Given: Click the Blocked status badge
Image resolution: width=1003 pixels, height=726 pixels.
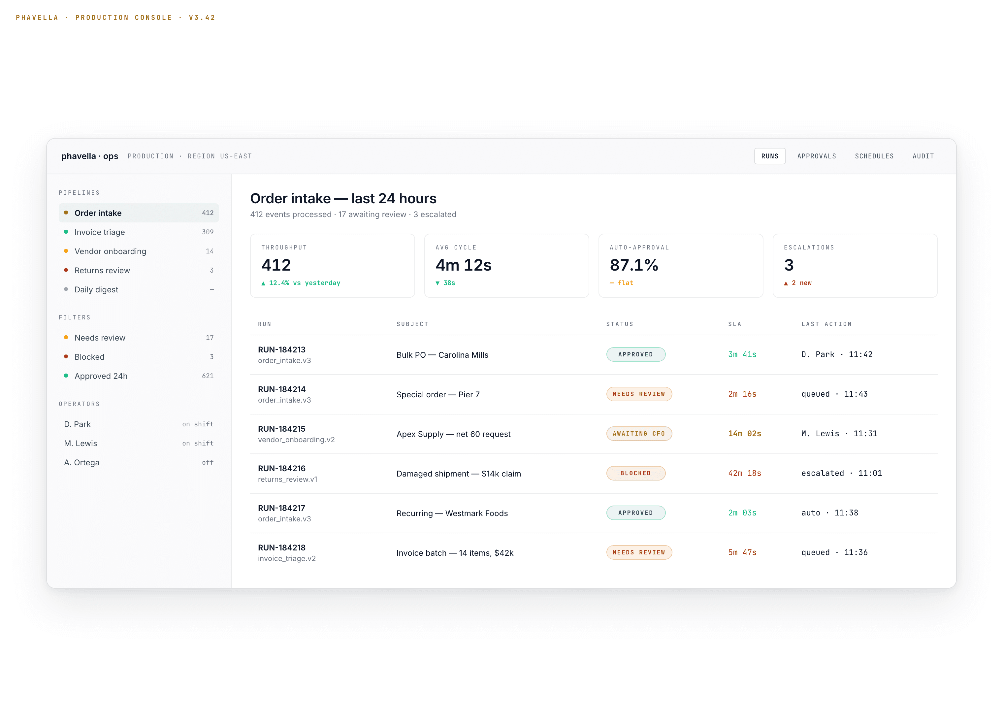Looking at the screenshot, I should [x=635, y=473].
